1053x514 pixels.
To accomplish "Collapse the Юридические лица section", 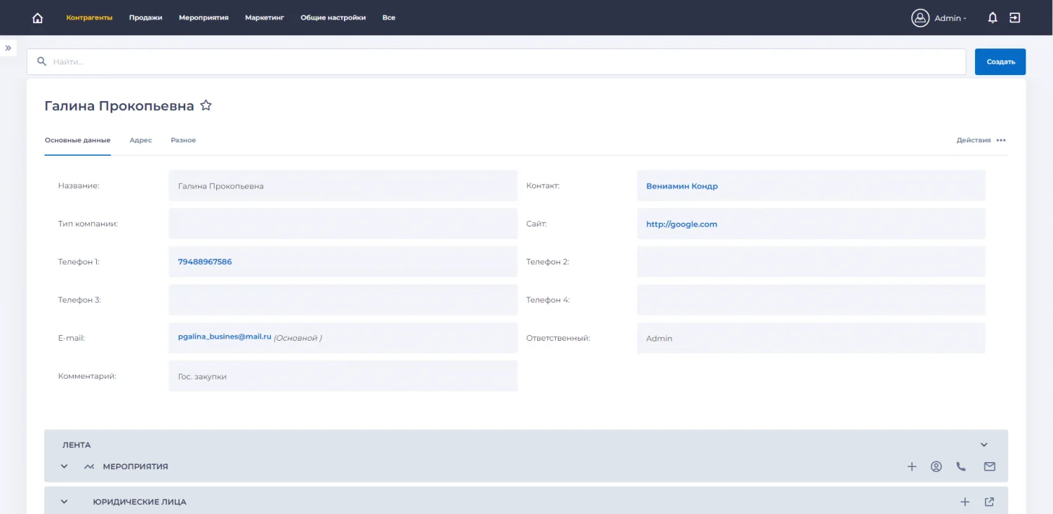I will click(64, 502).
